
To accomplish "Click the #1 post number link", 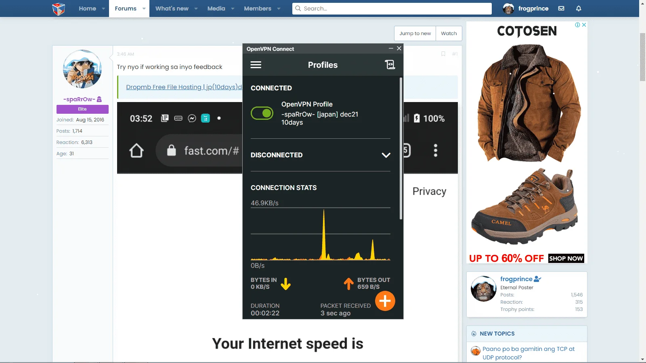I will pyautogui.click(x=455, y=54).
